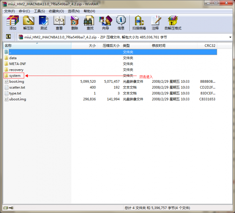Click the status bar total summary
The image size is (235, 213).
click(157, 208)
